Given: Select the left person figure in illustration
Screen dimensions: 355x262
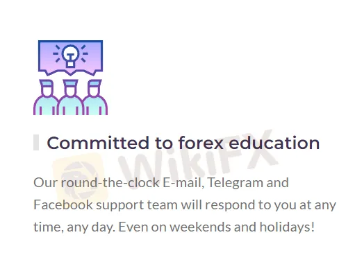Looking at the screenshot, I should 46,97.
